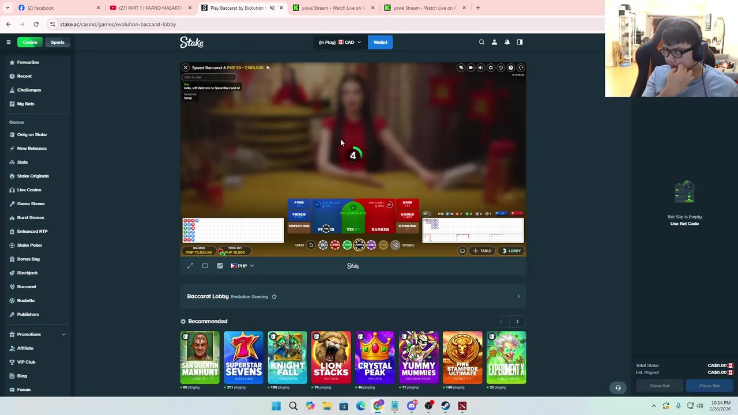Image resolution: width=738 pixels, height=415 pixels.
Task: Click the + TABLE button
Action: (x=482, y=251)
